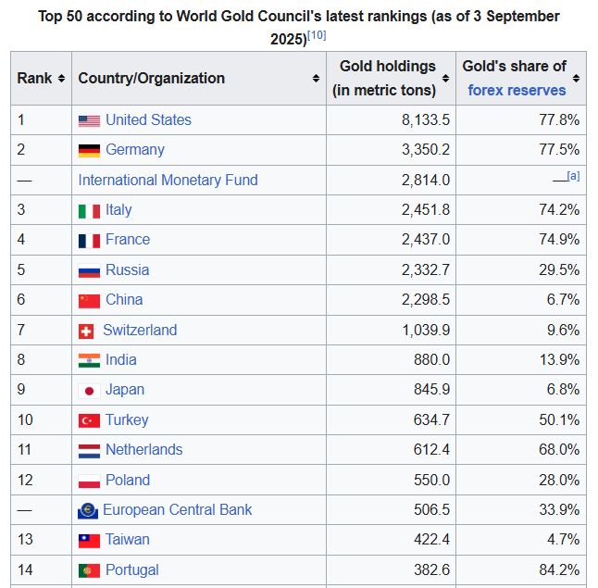Open citation reference [10] in title
This screenshot has height=588, width=598.
point(317,35)
